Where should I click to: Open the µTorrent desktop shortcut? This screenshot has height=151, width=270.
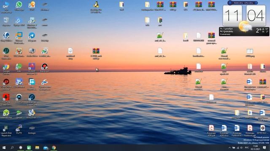click(6, 54)
